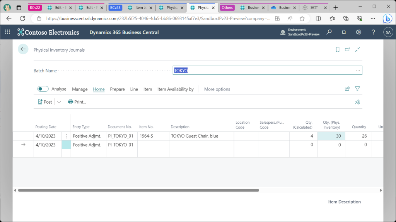
Task: Collapse the page with the shrink arrows icon
Action: (357, 50)
